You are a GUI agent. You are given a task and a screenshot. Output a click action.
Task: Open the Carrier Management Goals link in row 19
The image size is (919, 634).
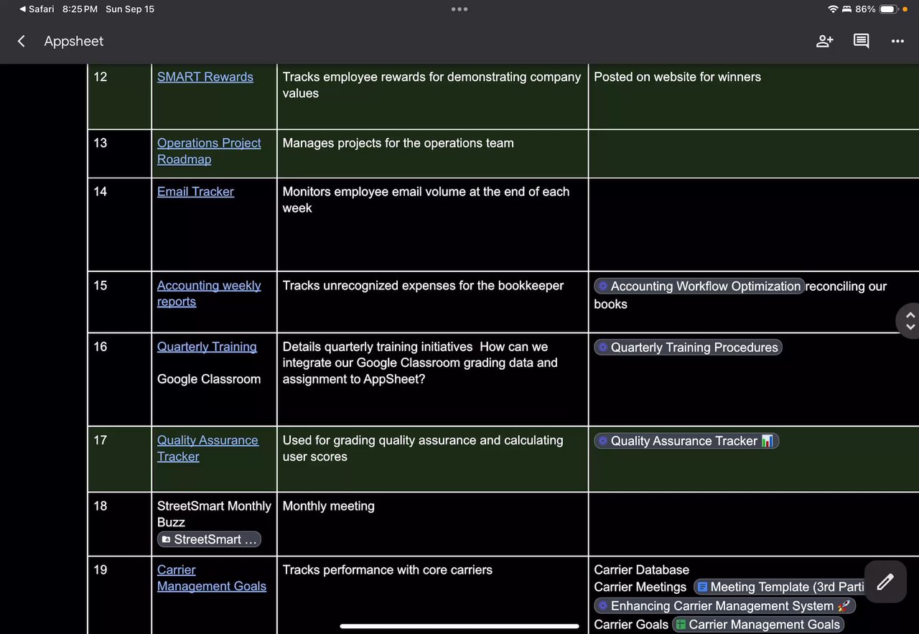(x=212, y=577)
